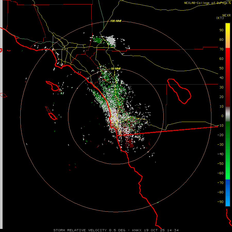Click the -70 value on velocity scale
Viewport: 232px width, 232px height.
point(220,183)
